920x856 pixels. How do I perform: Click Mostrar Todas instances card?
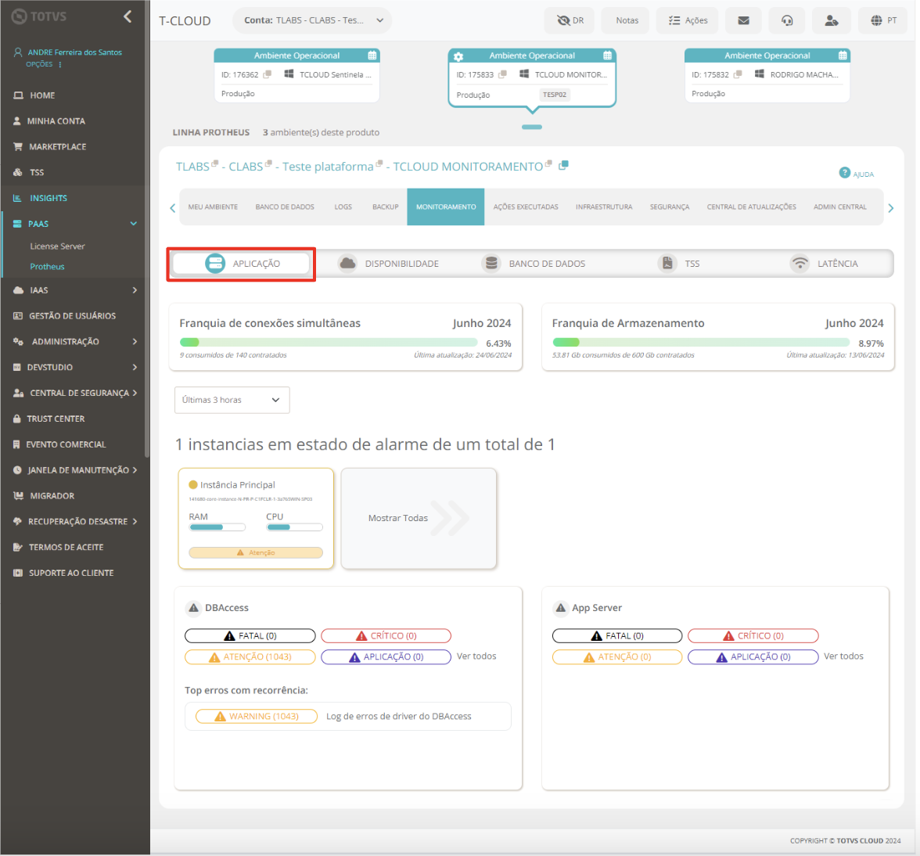point(420,520)
